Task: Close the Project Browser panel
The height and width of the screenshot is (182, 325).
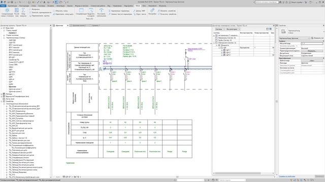Action: coord(50,26)
